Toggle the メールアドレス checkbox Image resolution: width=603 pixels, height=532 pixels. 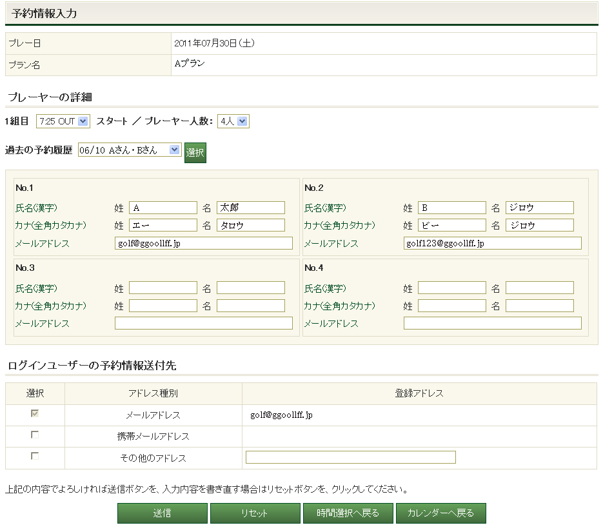click(x=35, y=413)
